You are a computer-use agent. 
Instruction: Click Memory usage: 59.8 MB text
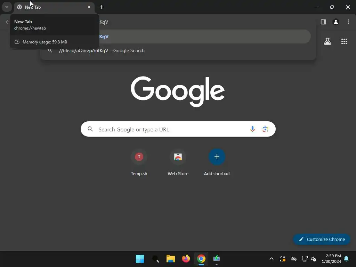click(x=45, y=42)
